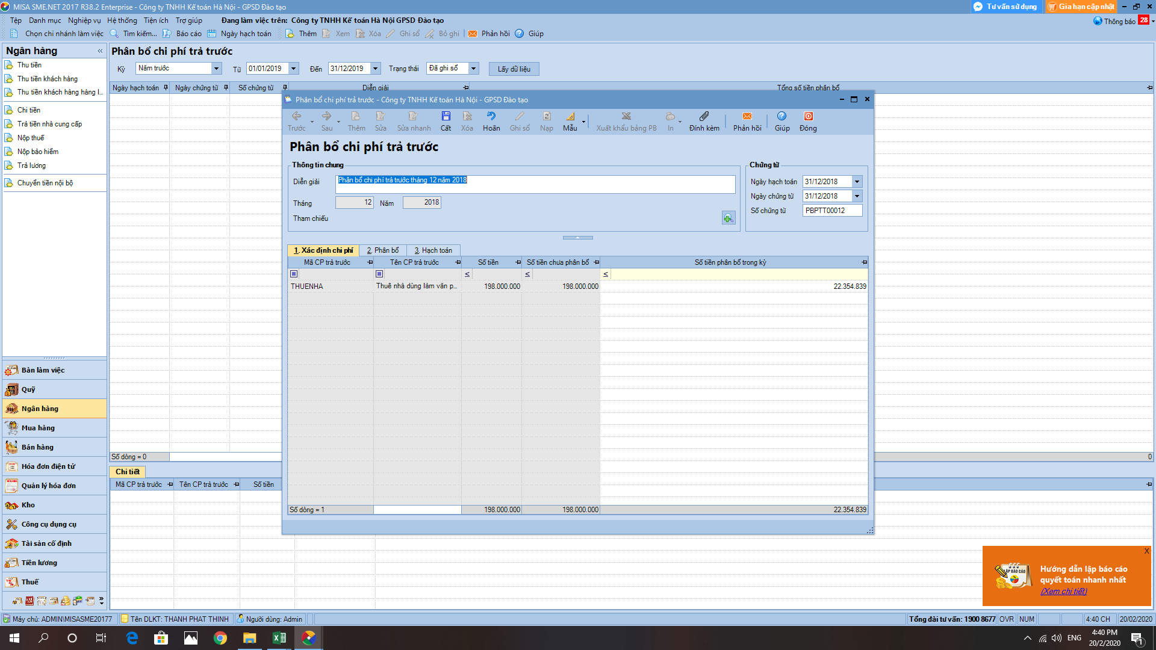The image size is (1156, 650).
Task: Click the Tên CP trả trước filter toggle
Action: [x=379, y=274]
